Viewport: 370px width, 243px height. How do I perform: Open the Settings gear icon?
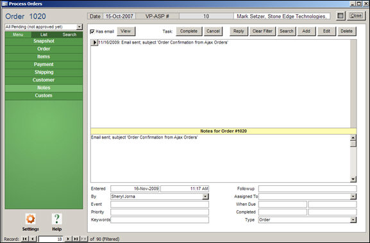[x=30, y=219]
